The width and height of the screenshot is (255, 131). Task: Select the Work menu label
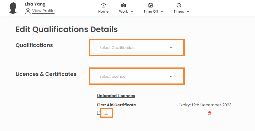point(123,12)
